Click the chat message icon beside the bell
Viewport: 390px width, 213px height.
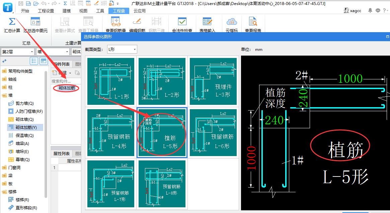[x=378, y=10]
